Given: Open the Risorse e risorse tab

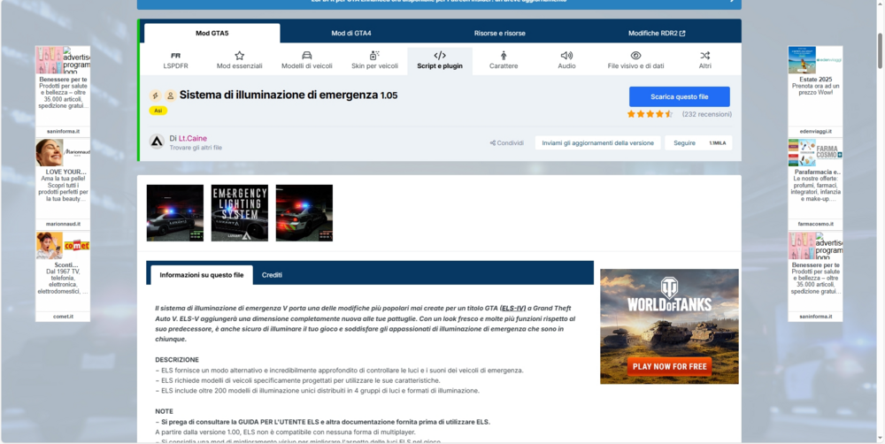Looking at the screenshot, I should [499, 34].
